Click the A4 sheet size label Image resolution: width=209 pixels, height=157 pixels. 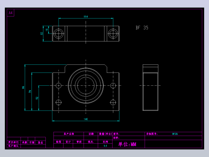pos(10,13)
